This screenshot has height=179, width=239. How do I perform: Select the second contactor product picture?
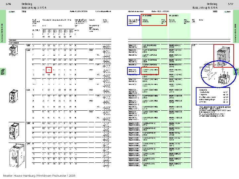click(14, 96)
